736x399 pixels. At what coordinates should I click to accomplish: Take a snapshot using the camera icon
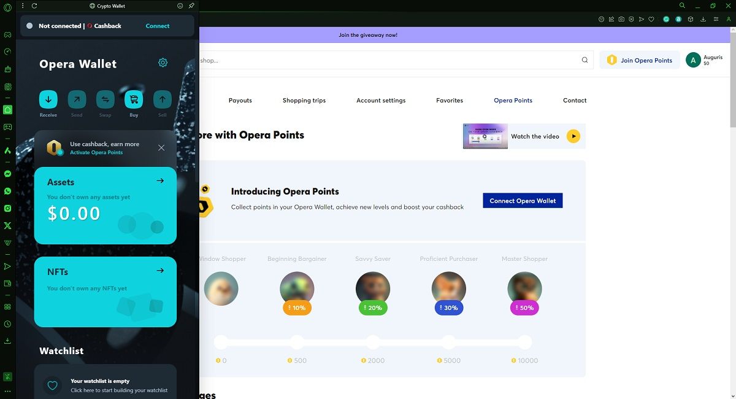[x=621, y=19]
